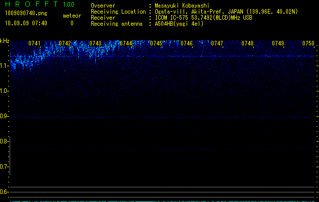This screenshot has height=202, width=319.
Task: Click the Ovserver label
Action: (x=103, y=6)
